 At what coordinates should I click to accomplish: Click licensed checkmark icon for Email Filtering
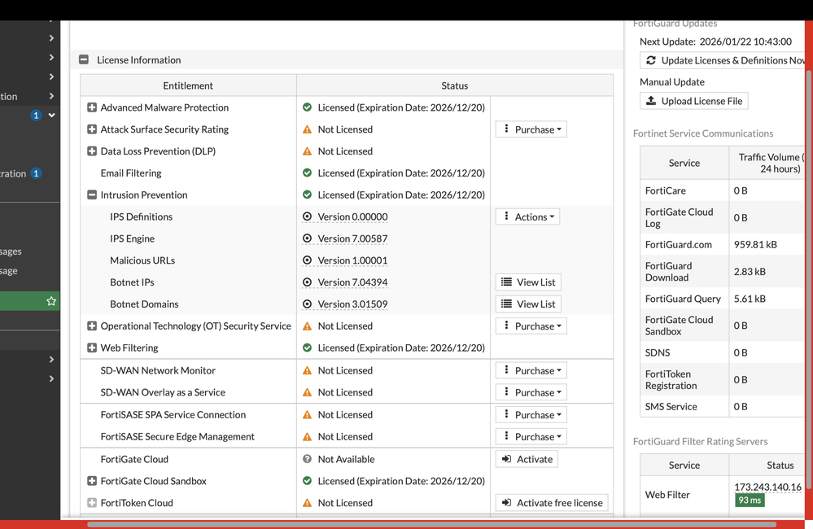tap(307, 173)
